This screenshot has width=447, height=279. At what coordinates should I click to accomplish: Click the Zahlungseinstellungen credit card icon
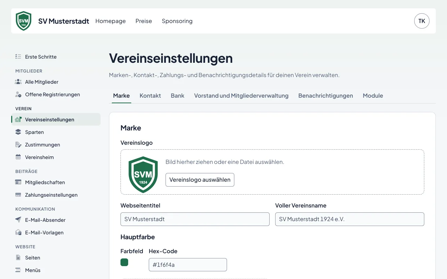18,195
